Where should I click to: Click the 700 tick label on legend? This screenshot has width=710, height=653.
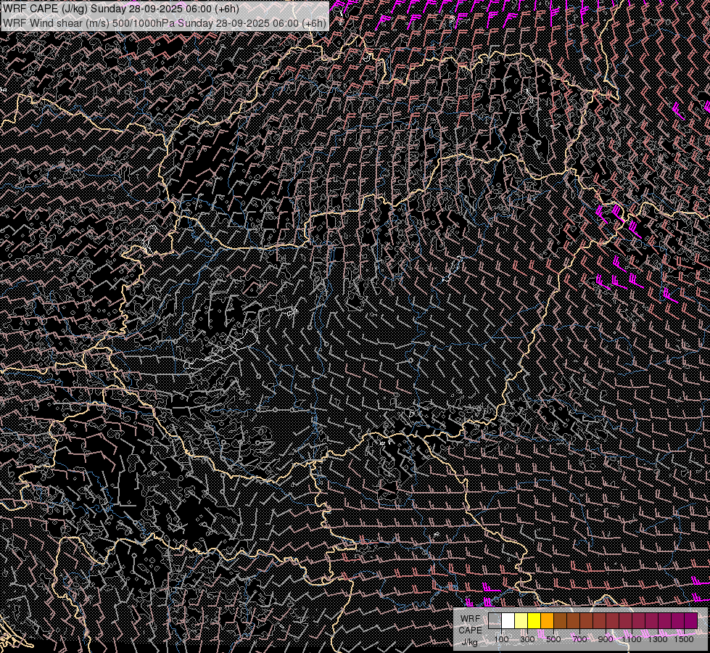click(579, 639)
